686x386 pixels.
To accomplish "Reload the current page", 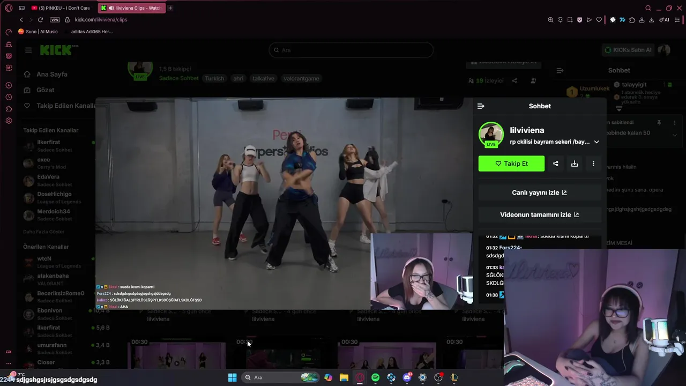I will (40, 20).
